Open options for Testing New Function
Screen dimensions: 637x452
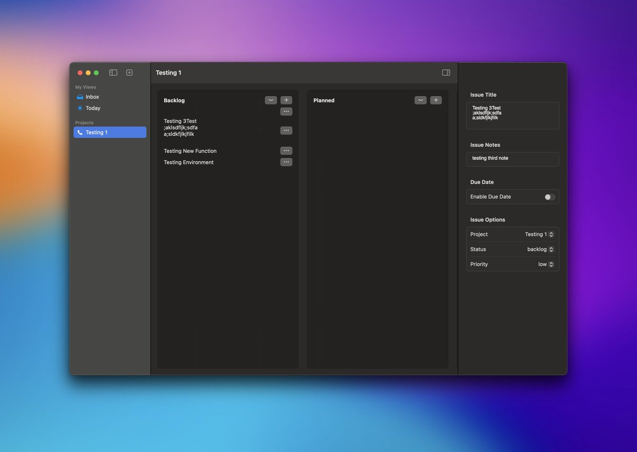(x=286, y=151)
